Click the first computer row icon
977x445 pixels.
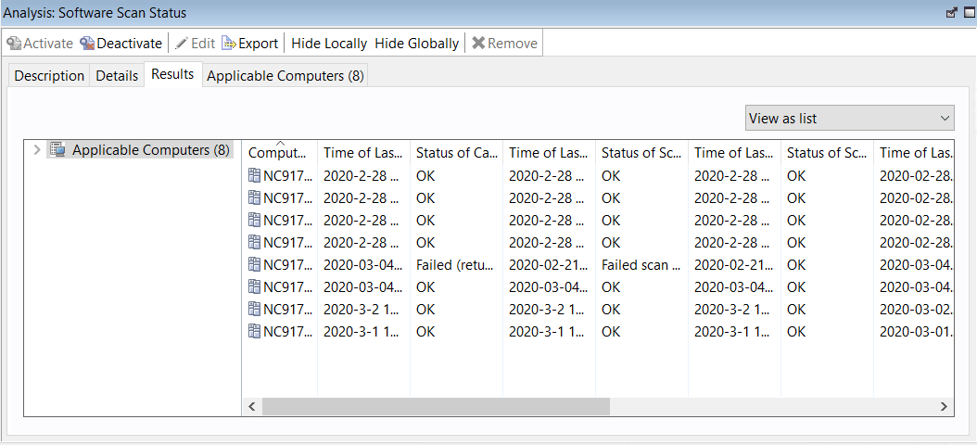(255, 175)
